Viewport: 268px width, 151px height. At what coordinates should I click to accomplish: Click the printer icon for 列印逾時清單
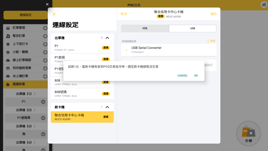click(8, 68)
